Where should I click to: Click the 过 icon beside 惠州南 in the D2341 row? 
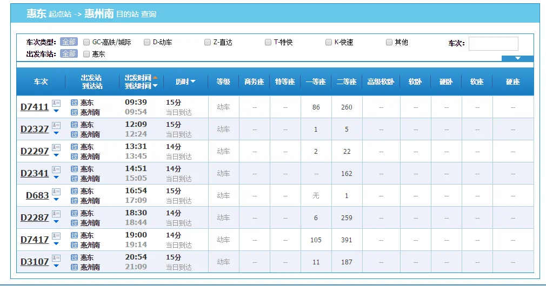[74, 179]
